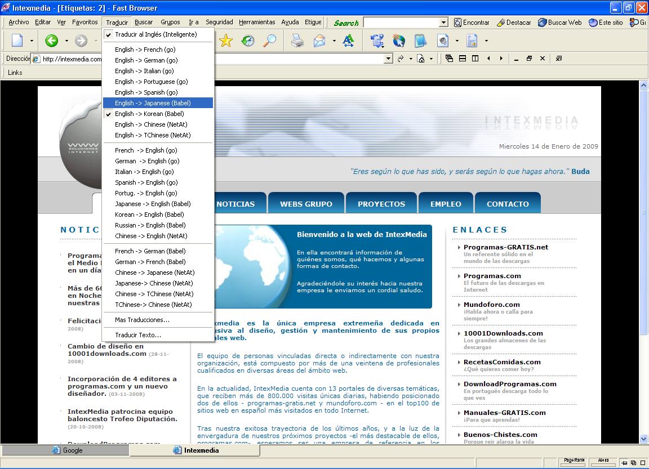Choose Mas Traducciones... menu entry
The width and height of the screenshot is (649, 469).
tap(158, 320)
